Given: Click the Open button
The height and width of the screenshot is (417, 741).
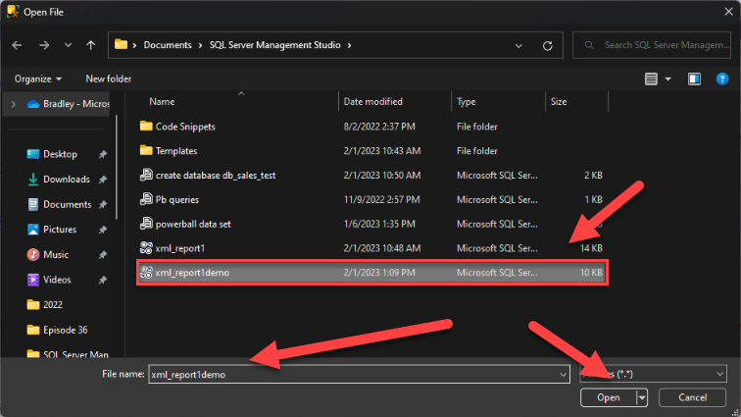Looking at the screenshot, I should pos(609,397).
